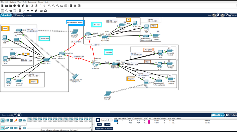Viewport: 237px width, 132px height.
Task: Click Toggle PDU List Window button
Action: coord(104,129)
